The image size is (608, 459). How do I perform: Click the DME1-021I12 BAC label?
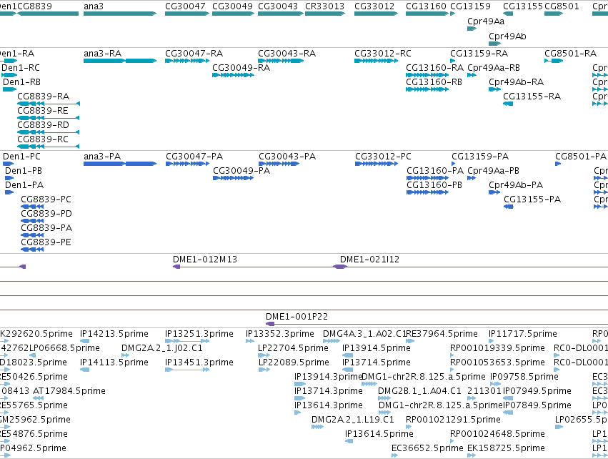click(x=369, y=260)
